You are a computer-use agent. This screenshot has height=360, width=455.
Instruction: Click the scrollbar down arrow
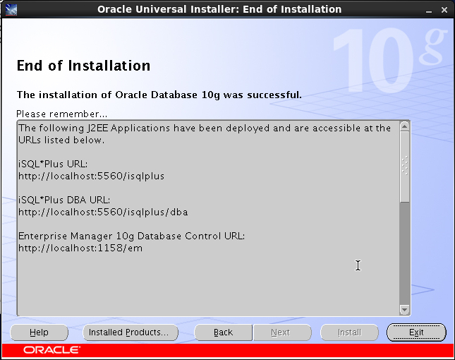click(404, 309)
